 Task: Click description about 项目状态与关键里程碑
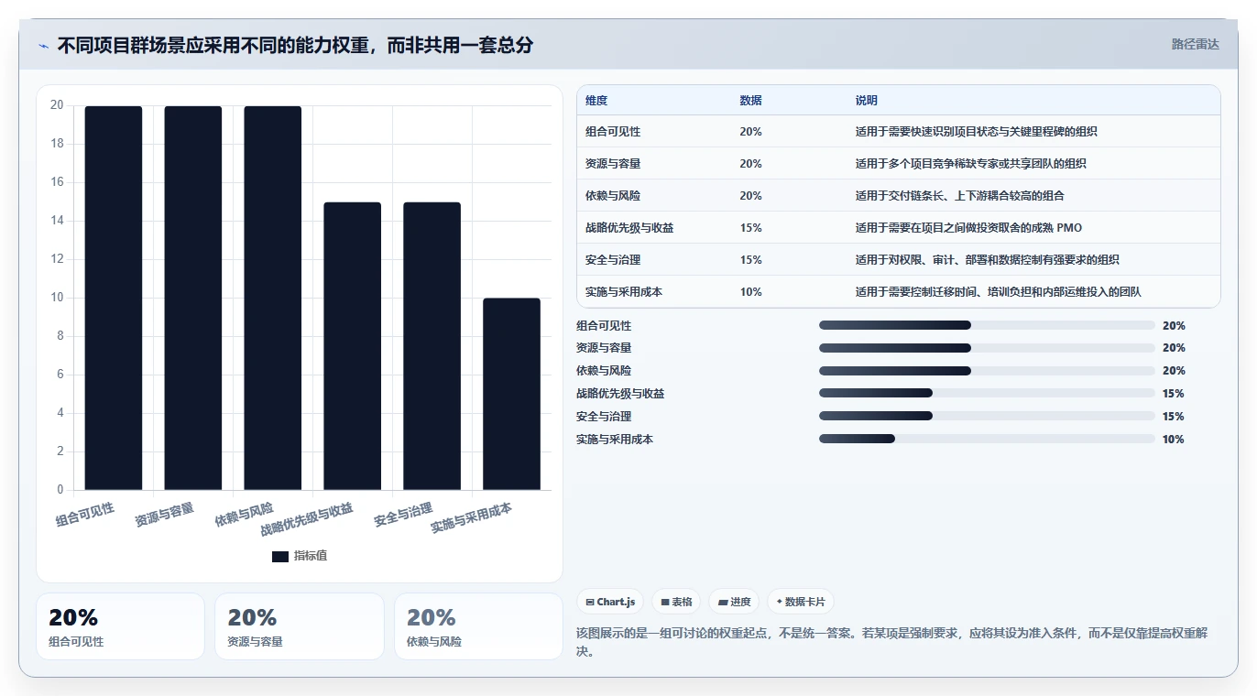click(x=976, y=132)
